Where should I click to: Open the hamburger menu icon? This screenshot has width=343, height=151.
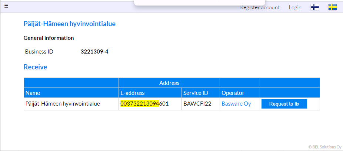coord(6,6)
